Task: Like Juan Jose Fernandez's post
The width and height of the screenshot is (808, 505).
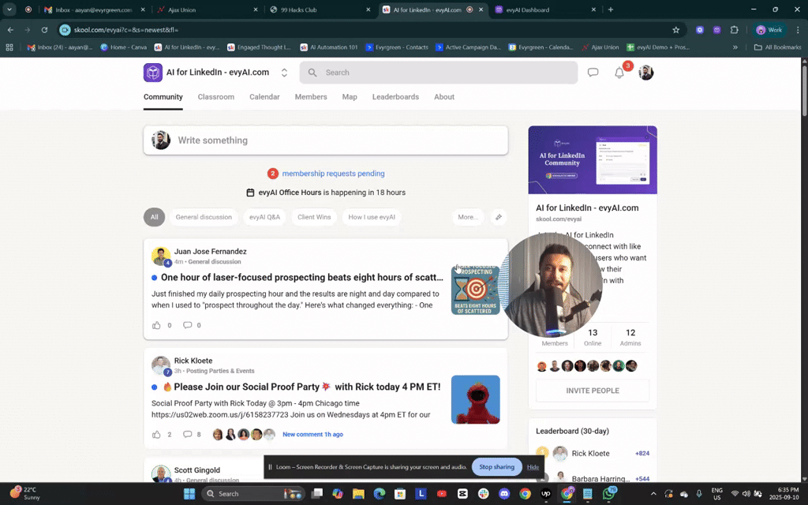Action: point(156,325)
